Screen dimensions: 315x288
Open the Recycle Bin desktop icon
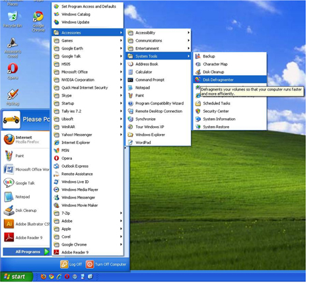click(x=13, y=20)
